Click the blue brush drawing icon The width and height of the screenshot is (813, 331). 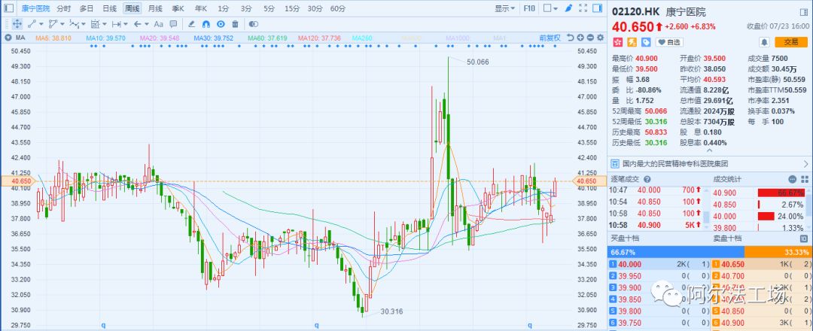568,8
